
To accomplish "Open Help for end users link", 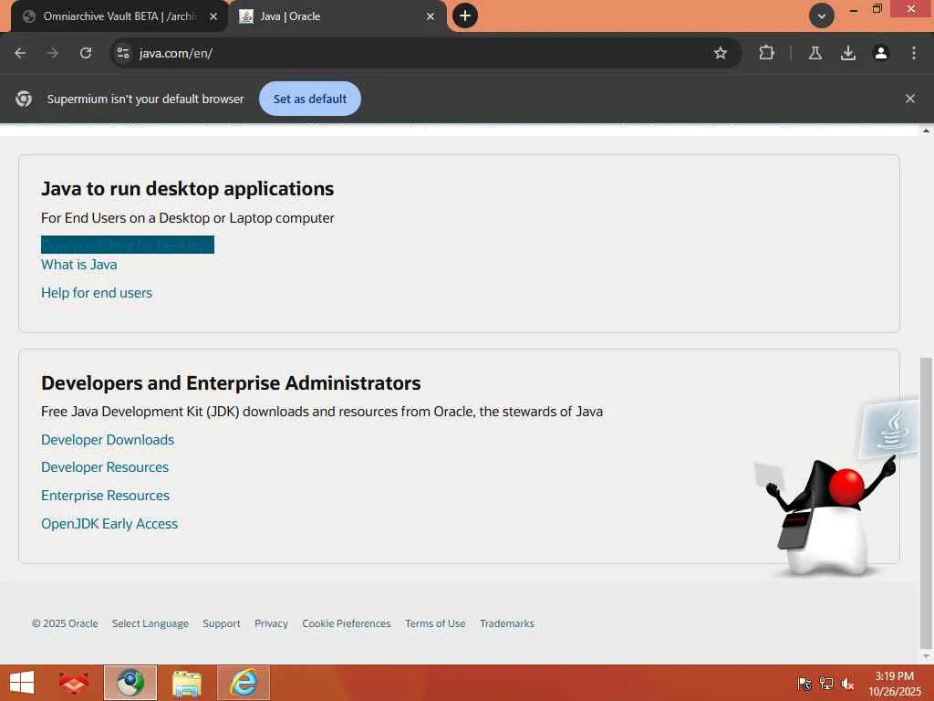I will (97, 293).
